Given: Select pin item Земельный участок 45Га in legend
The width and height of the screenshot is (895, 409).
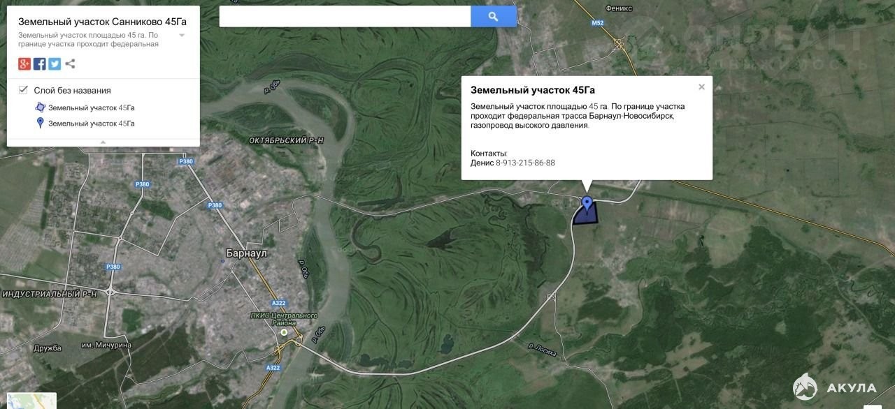Looking at the screenshot, I should click(91, 124).
